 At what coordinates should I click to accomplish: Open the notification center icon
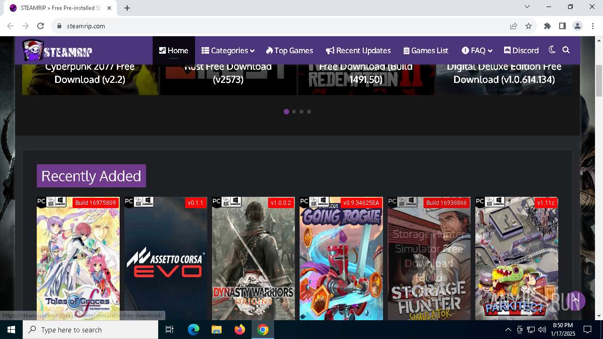point(587,330)
